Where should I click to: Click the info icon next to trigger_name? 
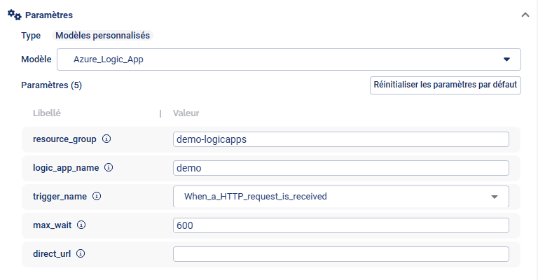(x=97, y=197)
